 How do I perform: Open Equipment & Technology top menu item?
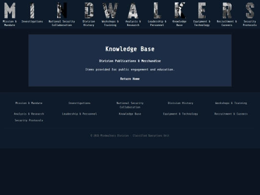click(202, 23)
